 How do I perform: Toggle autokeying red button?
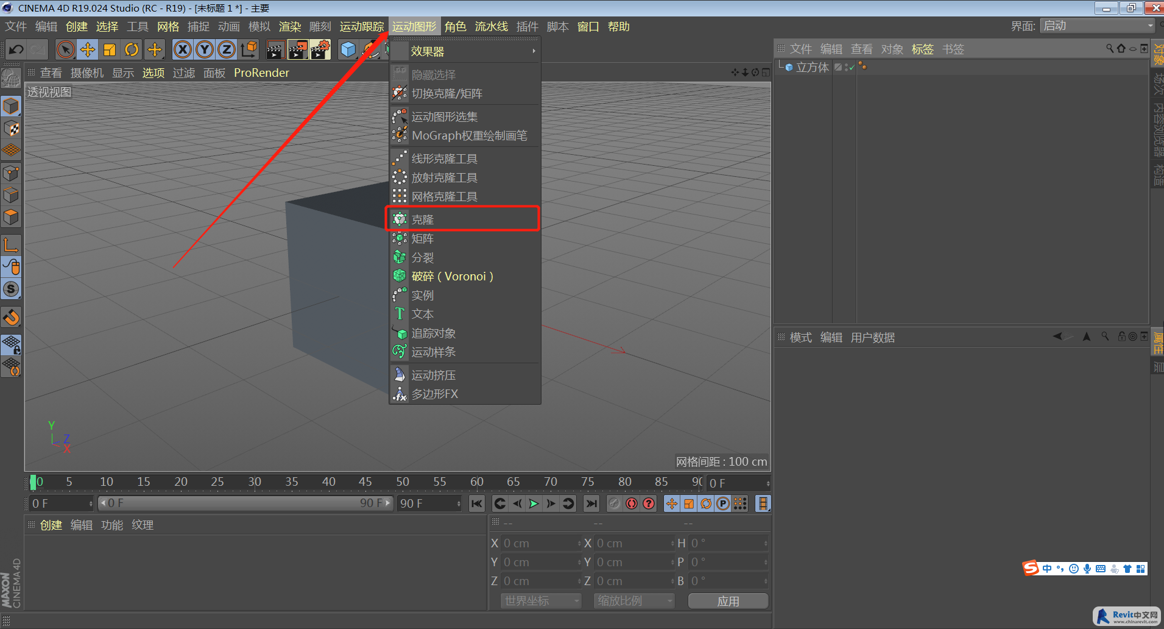pos(632,503)
